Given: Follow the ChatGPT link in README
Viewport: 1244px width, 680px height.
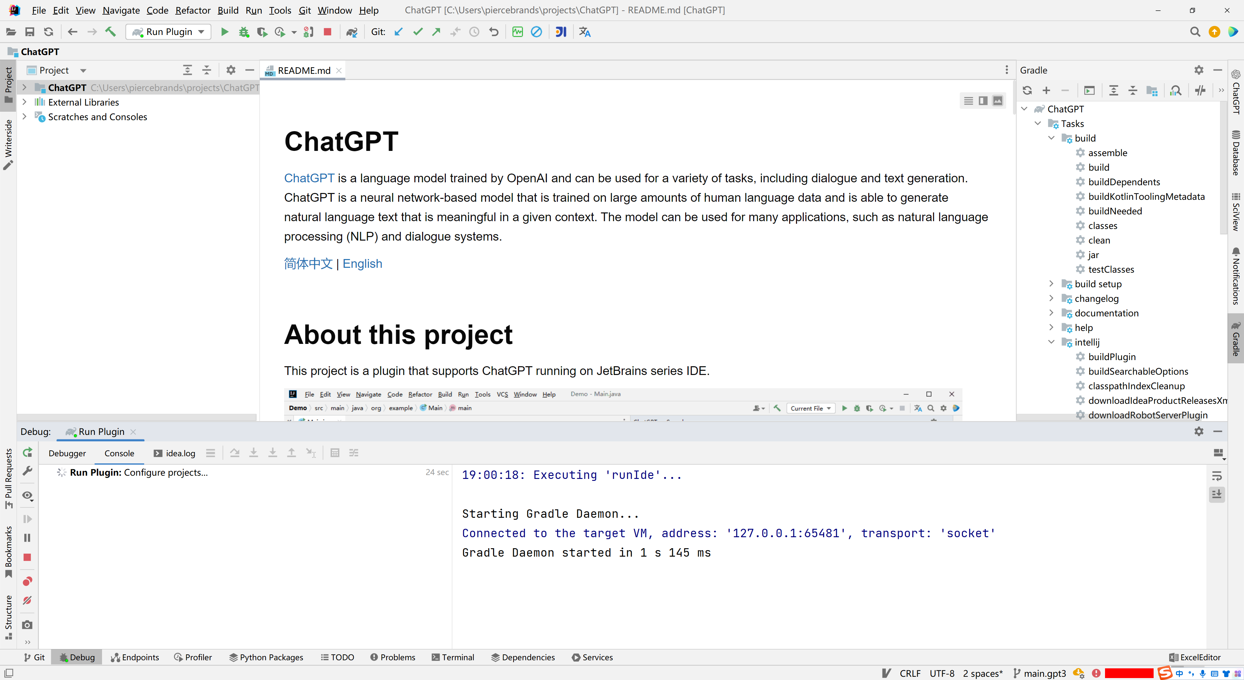Looking at the screenshot, I should 309,178.
